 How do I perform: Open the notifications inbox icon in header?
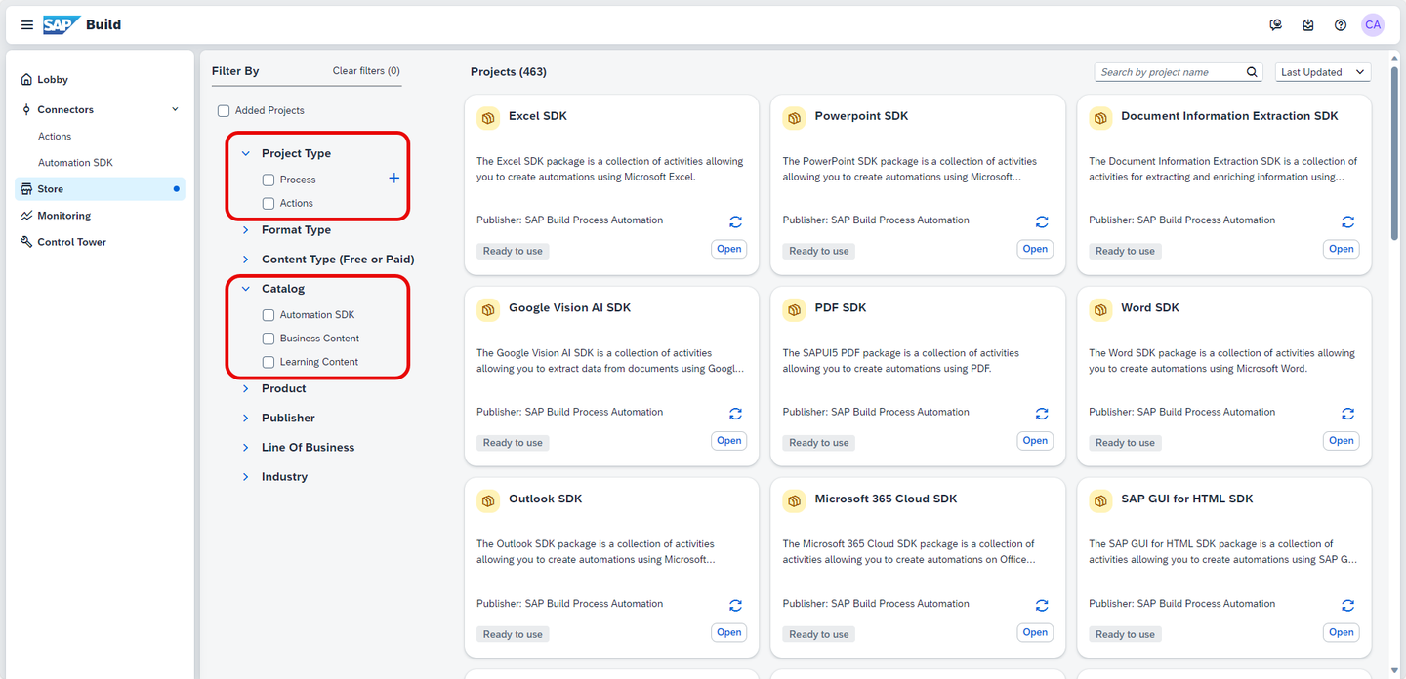[1308, 25]
